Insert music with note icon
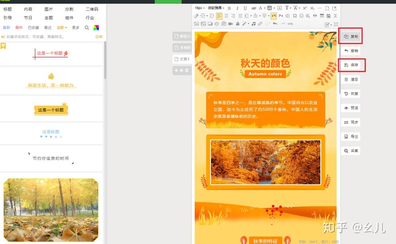 253,24
